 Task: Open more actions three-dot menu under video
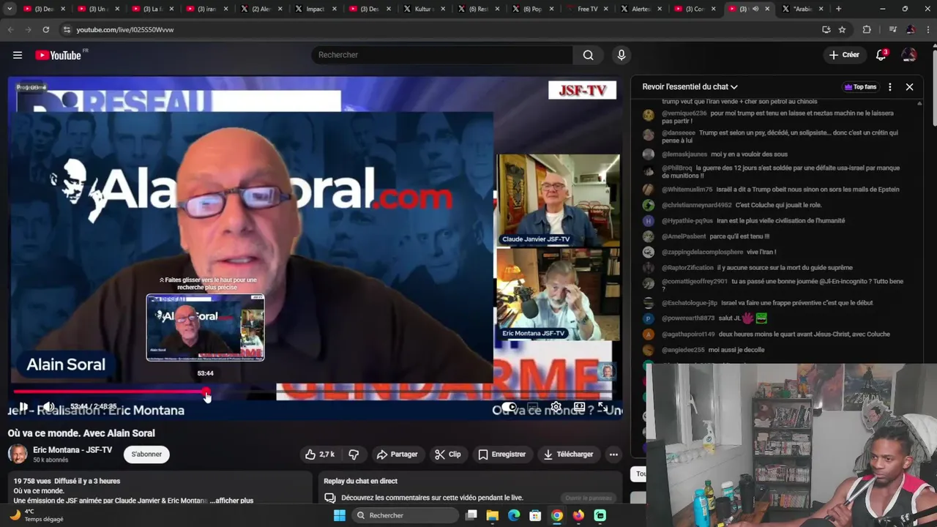pos(613,455)
